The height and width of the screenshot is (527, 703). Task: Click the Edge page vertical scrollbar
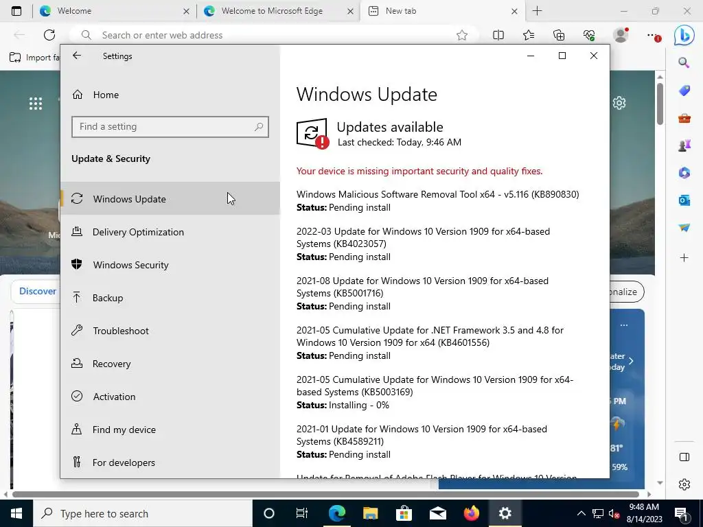click(x=660, y=103)
